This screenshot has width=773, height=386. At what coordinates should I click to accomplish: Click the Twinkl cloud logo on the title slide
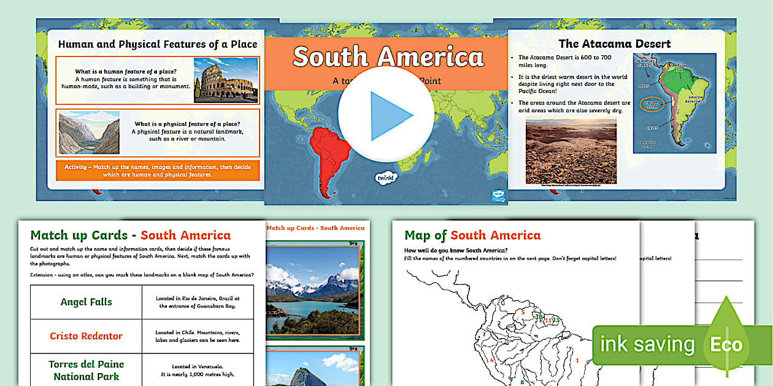tap(385, 178)
